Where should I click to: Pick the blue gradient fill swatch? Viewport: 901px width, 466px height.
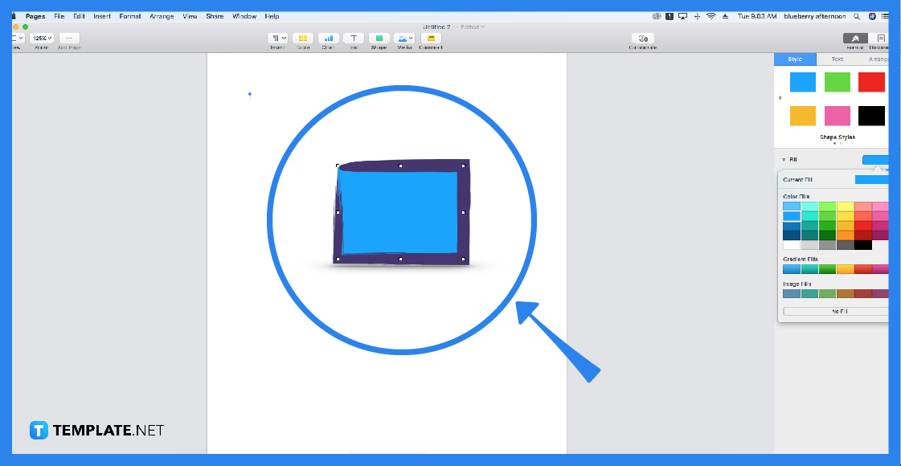click(791, 269)
